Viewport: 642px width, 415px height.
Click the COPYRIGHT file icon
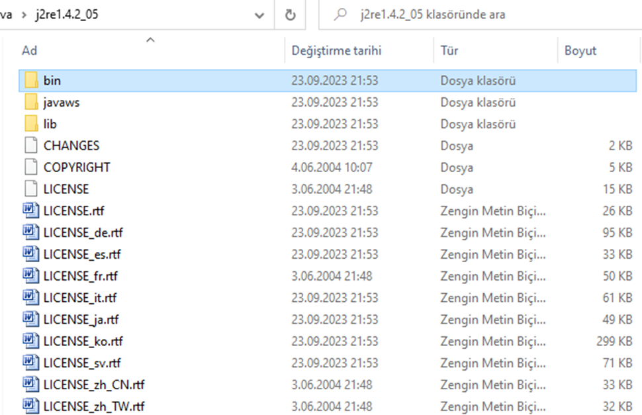coord(30,167)
